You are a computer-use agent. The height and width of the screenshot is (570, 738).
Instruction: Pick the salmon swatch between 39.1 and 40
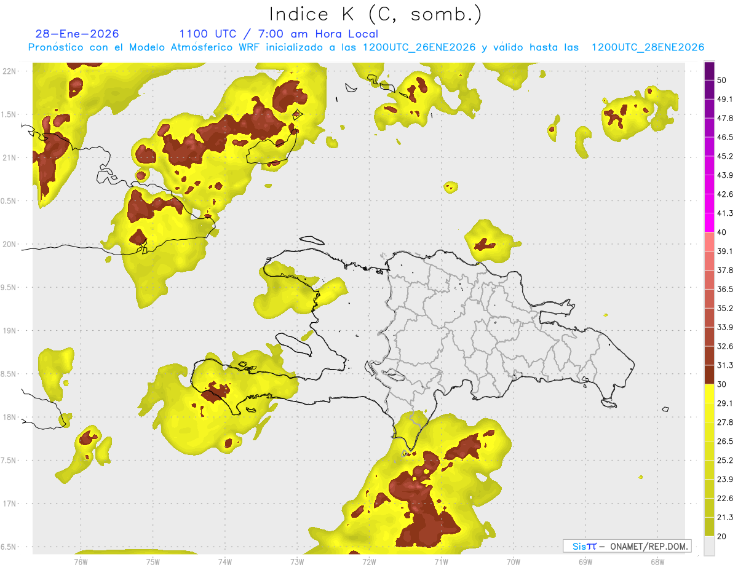pyautogui.click(x=710, y=242)
